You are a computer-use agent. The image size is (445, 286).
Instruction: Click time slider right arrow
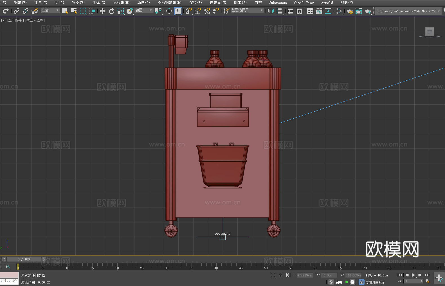click(x=44, y=259)
